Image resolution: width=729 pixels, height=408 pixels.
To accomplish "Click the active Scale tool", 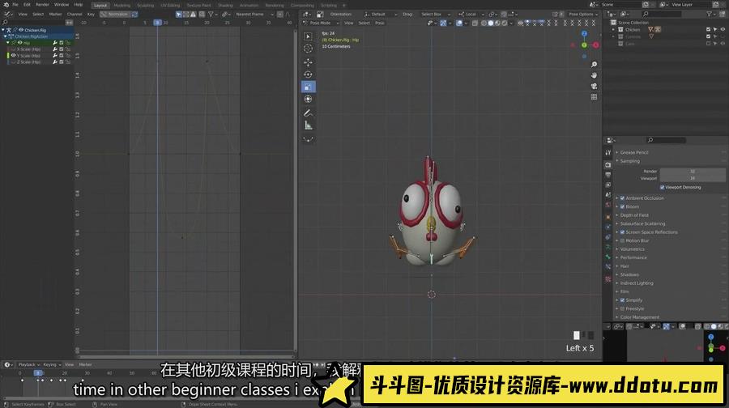I will tap(308, 87).
